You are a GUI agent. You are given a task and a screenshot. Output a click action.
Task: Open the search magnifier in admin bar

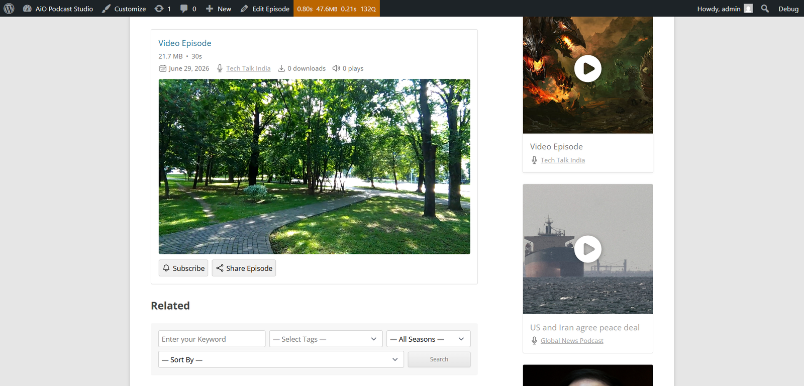765,9
